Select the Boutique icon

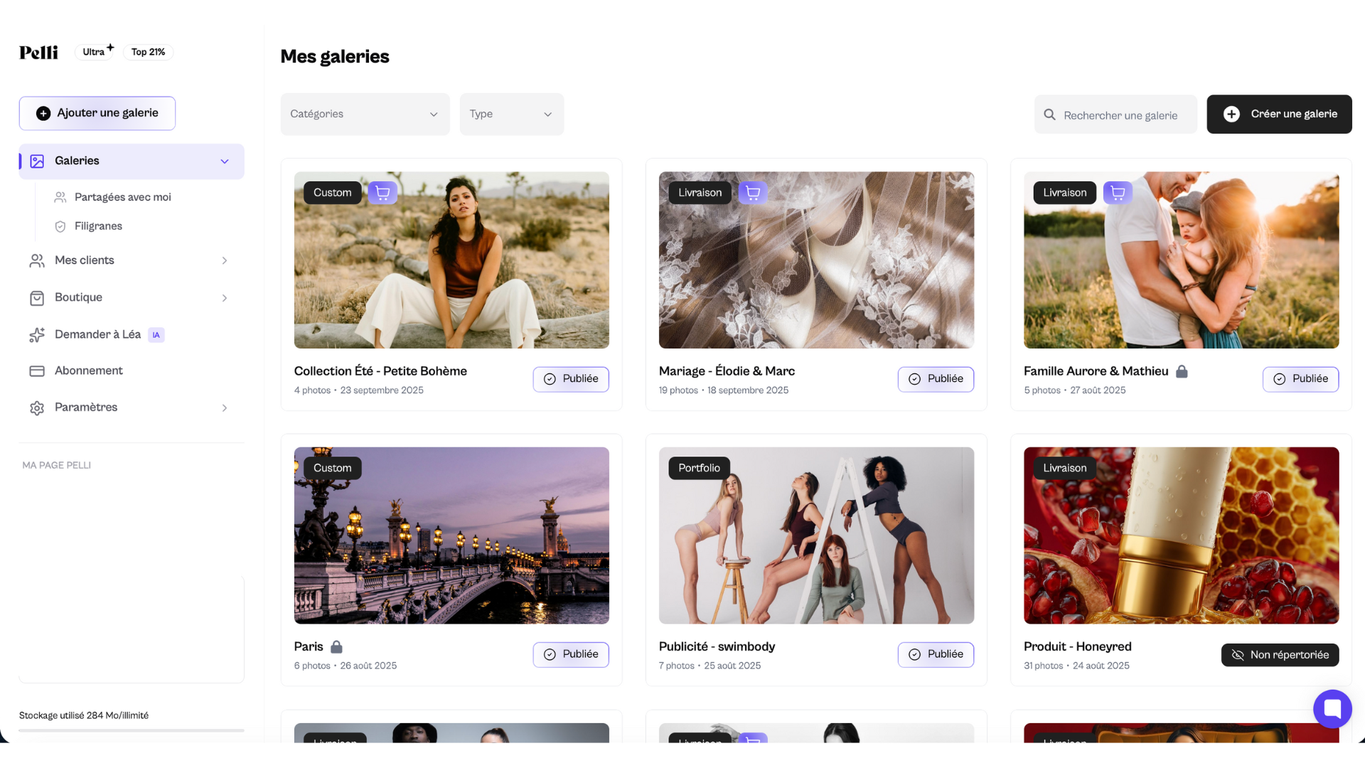coord(37,297)
